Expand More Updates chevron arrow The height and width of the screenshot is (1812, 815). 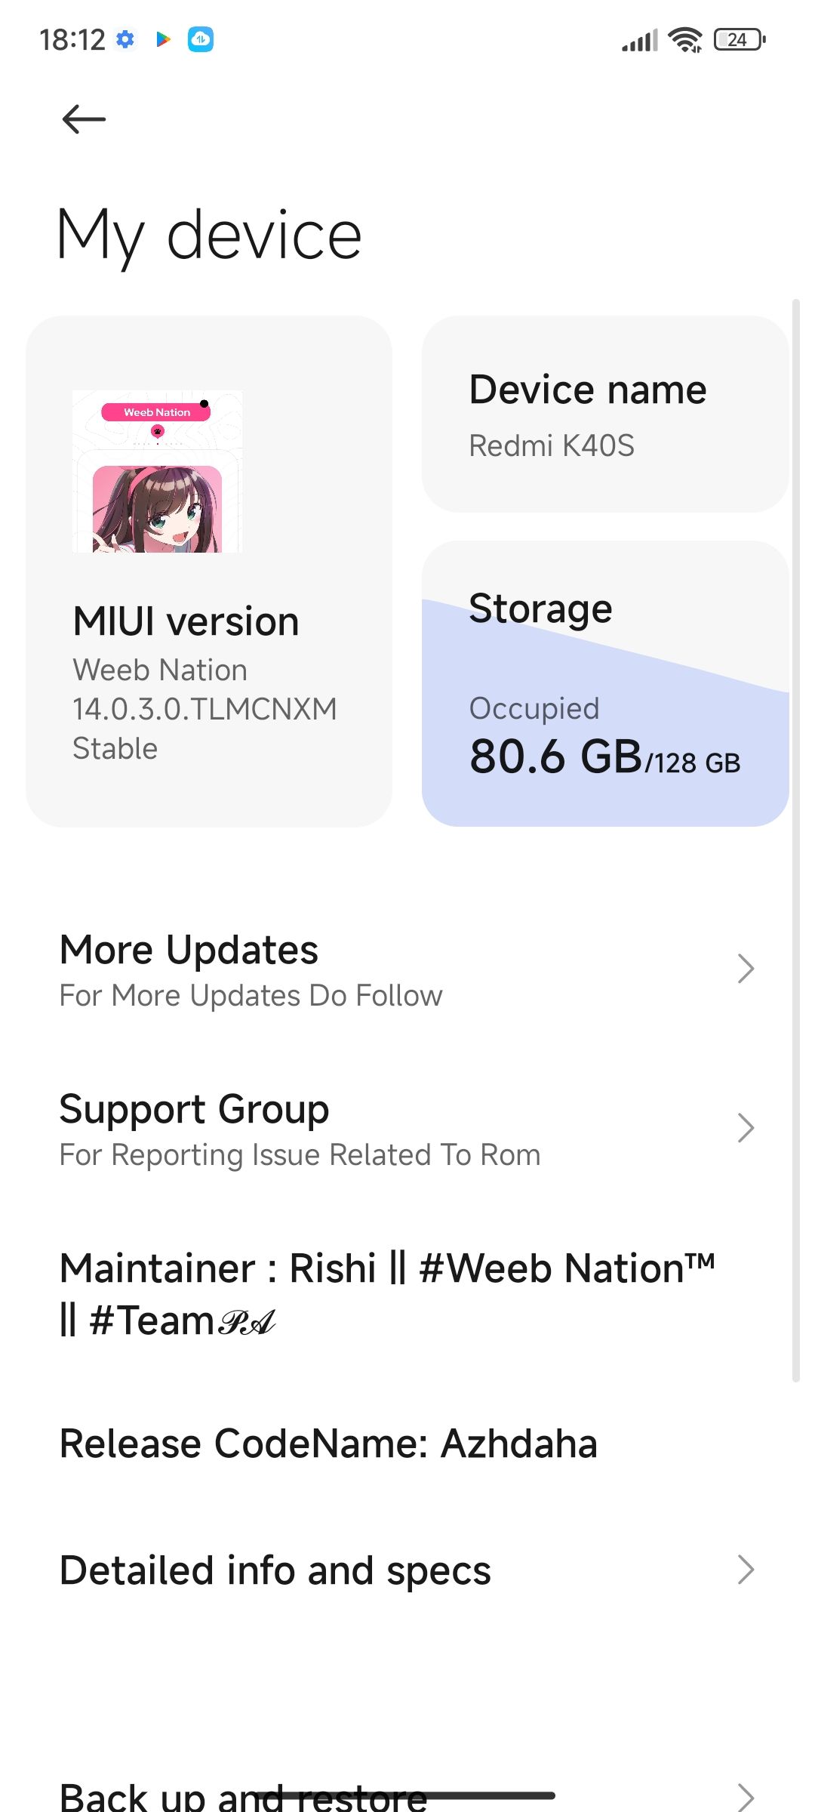coord(746,969)
